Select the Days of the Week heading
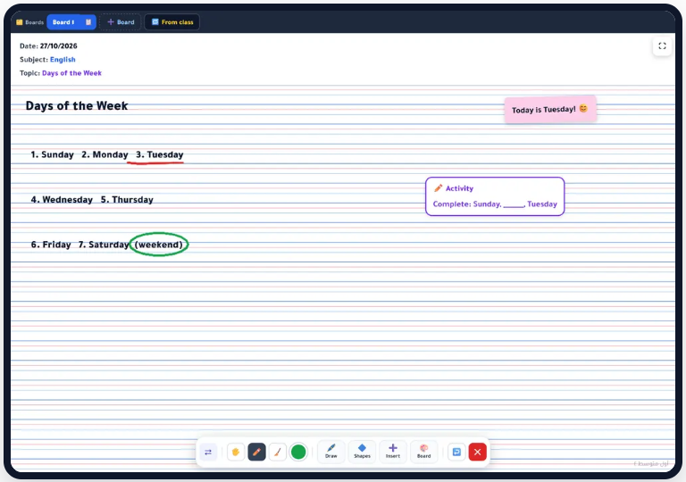Viewport: 686px width, 482px height. click(77, 106)
